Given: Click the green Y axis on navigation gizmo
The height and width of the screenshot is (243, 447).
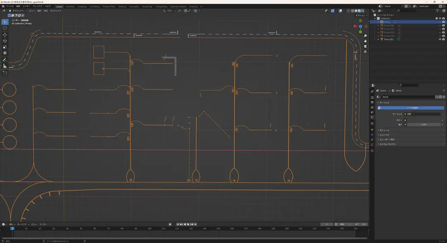Looking at the screenshot, I should (360, 31).
